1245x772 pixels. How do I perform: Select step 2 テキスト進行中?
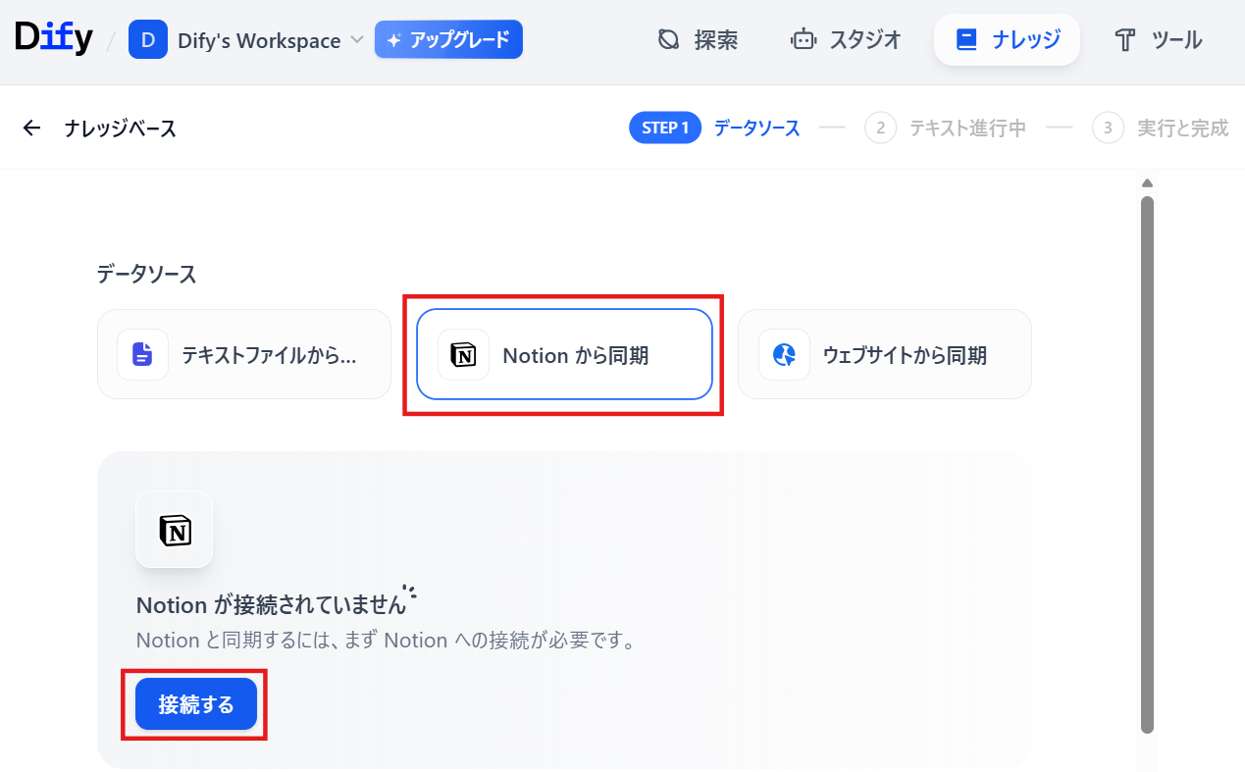coord(946,128)
